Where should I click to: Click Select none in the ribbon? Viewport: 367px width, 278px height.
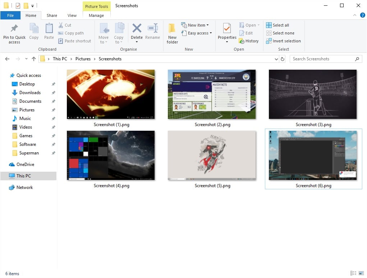coord(280,33)
